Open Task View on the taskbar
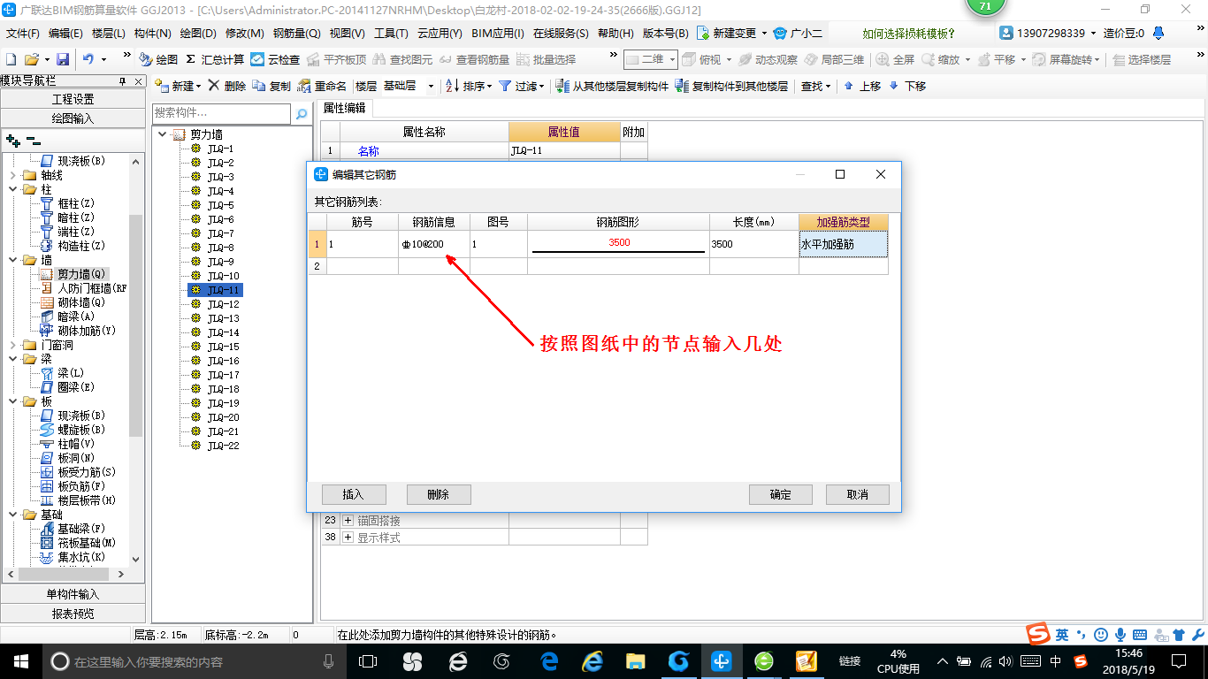Screen dimensions: 1208x679 tap(368, 660)
